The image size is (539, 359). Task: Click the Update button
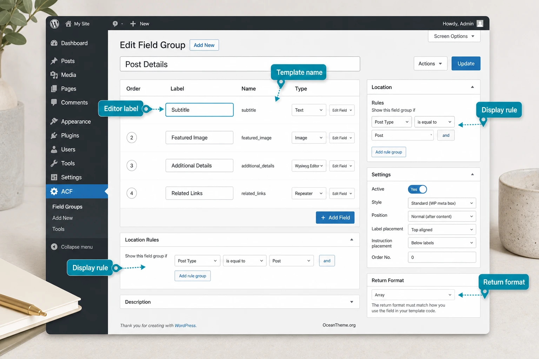[466, 63]
